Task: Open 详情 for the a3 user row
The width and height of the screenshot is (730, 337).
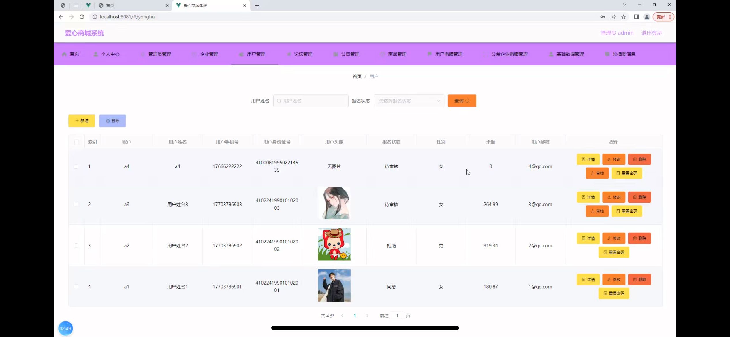Action: tap(588, 197)
